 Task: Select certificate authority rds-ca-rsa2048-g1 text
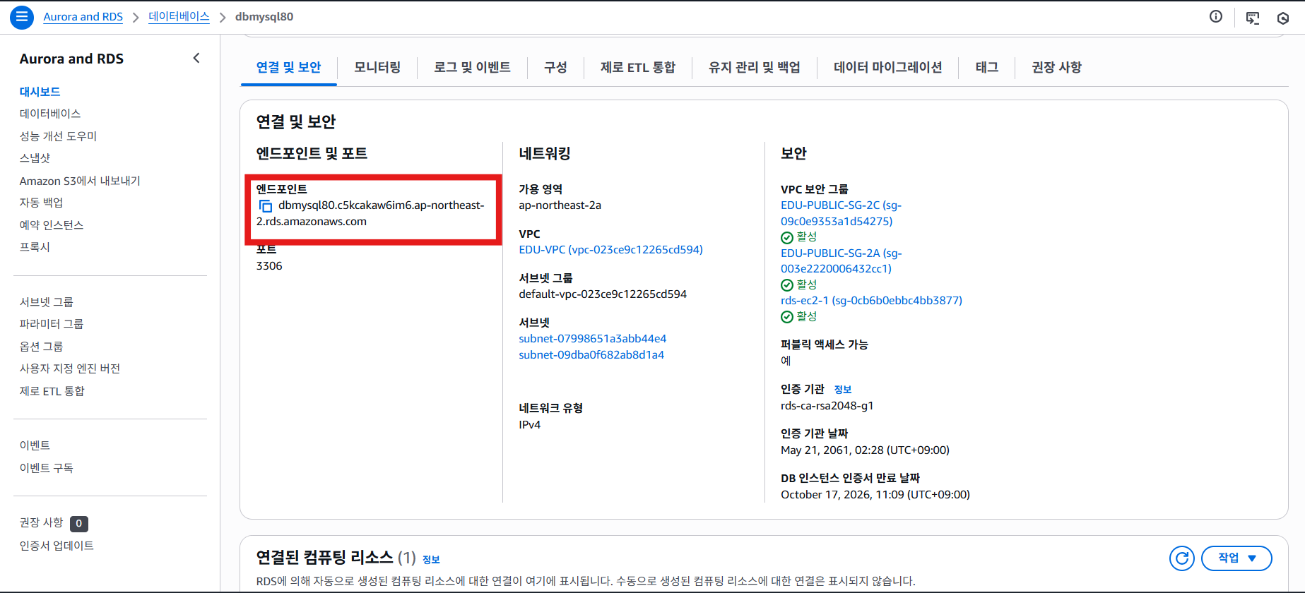pyautogui.click(x=827, y=406)
